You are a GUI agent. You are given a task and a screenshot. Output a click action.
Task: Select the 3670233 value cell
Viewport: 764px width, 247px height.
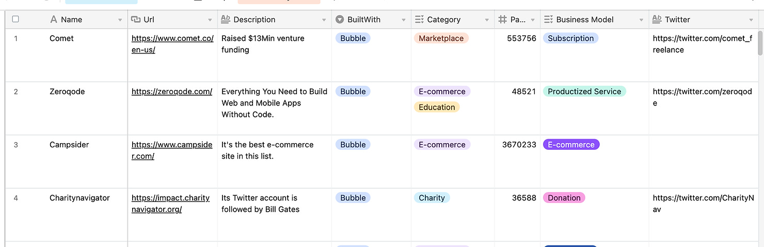(517, 162)
